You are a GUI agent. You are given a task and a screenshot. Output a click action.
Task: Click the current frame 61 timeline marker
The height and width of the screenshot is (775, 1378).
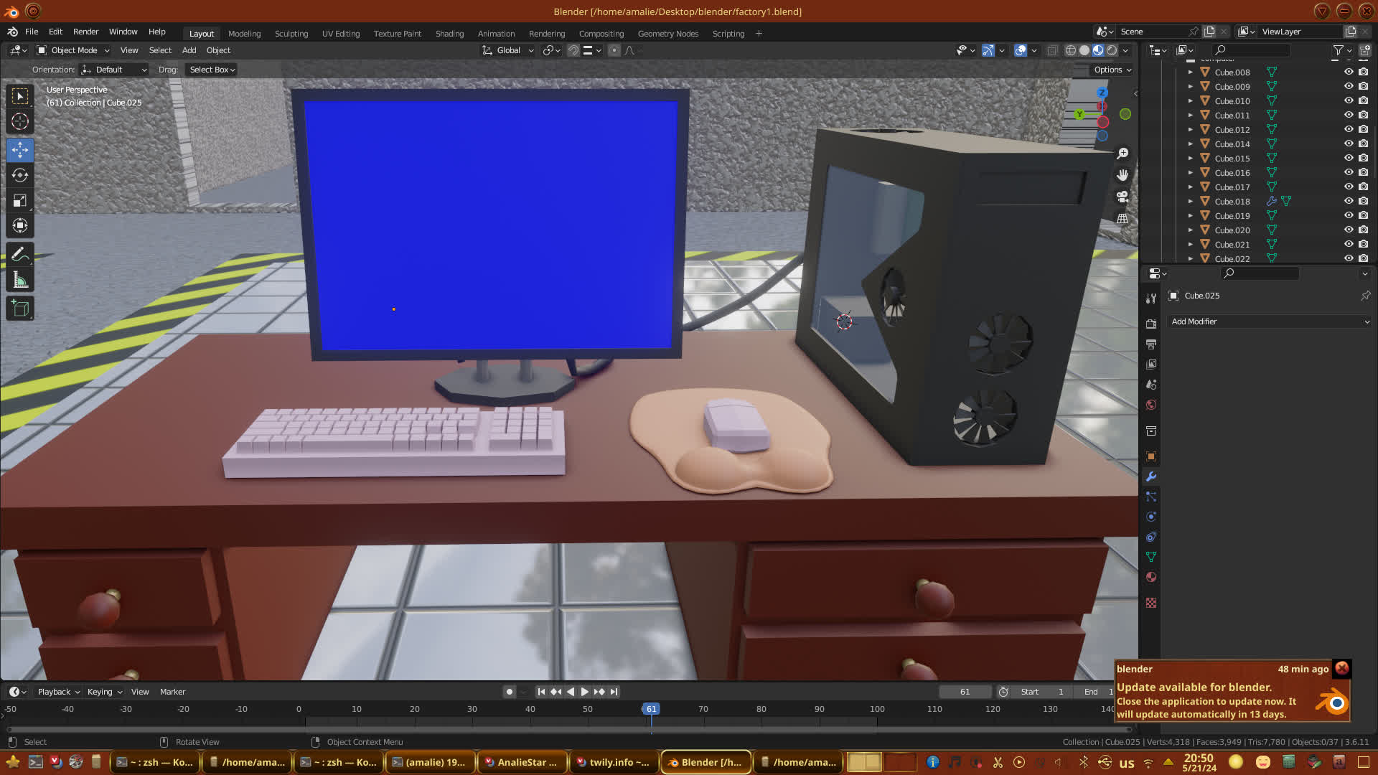coord(651,709)
